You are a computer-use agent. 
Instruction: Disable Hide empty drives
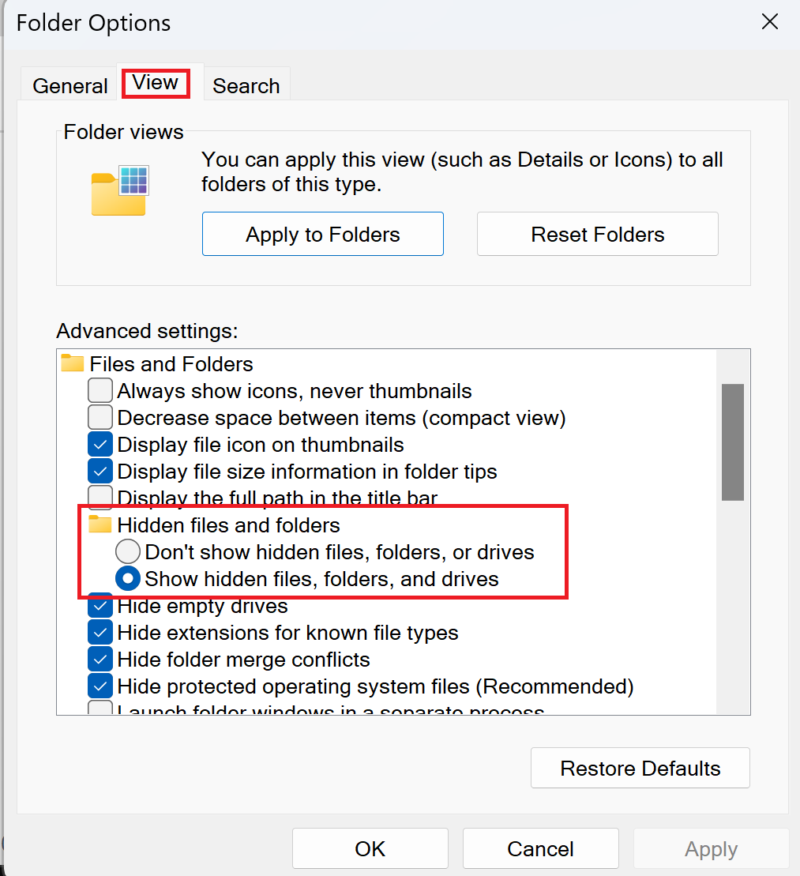(100, 605)
